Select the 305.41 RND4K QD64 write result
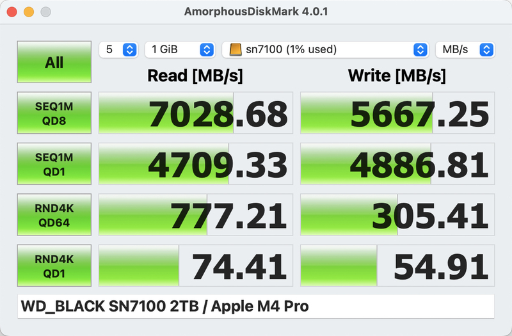This screenshot has width=512, height=336. click(x=397, y=215)
